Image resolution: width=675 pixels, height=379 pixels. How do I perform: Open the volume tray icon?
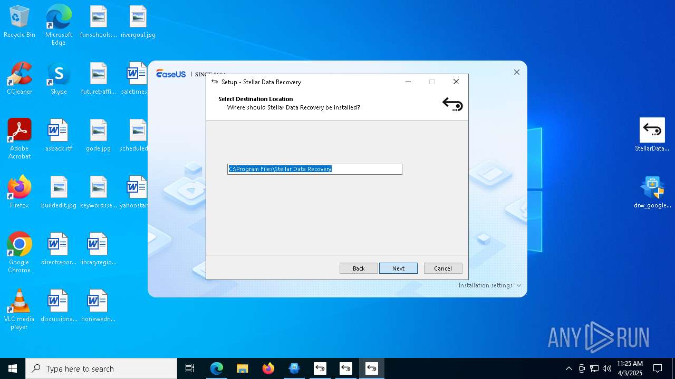[x=607, y=368]
